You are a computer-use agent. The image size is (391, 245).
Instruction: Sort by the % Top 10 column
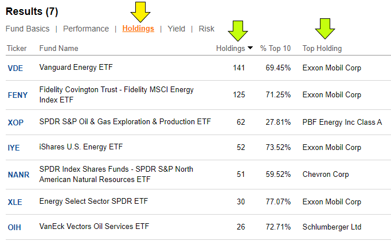pos(275,49)
